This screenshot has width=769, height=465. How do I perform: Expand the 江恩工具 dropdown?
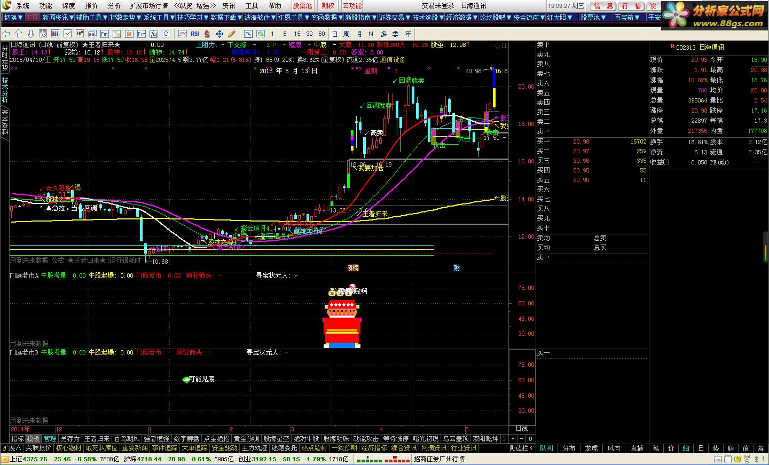[x=293, y=18]
